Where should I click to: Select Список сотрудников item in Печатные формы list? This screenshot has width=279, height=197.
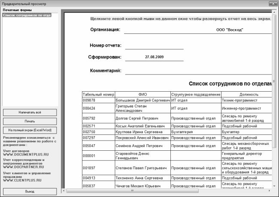[x=27, y=15]
